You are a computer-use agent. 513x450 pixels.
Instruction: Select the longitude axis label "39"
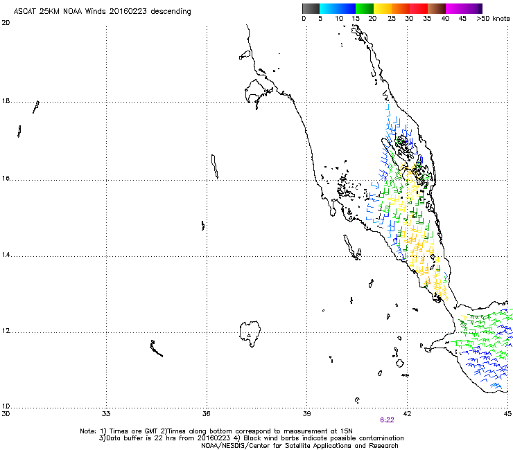pos(306,414)
